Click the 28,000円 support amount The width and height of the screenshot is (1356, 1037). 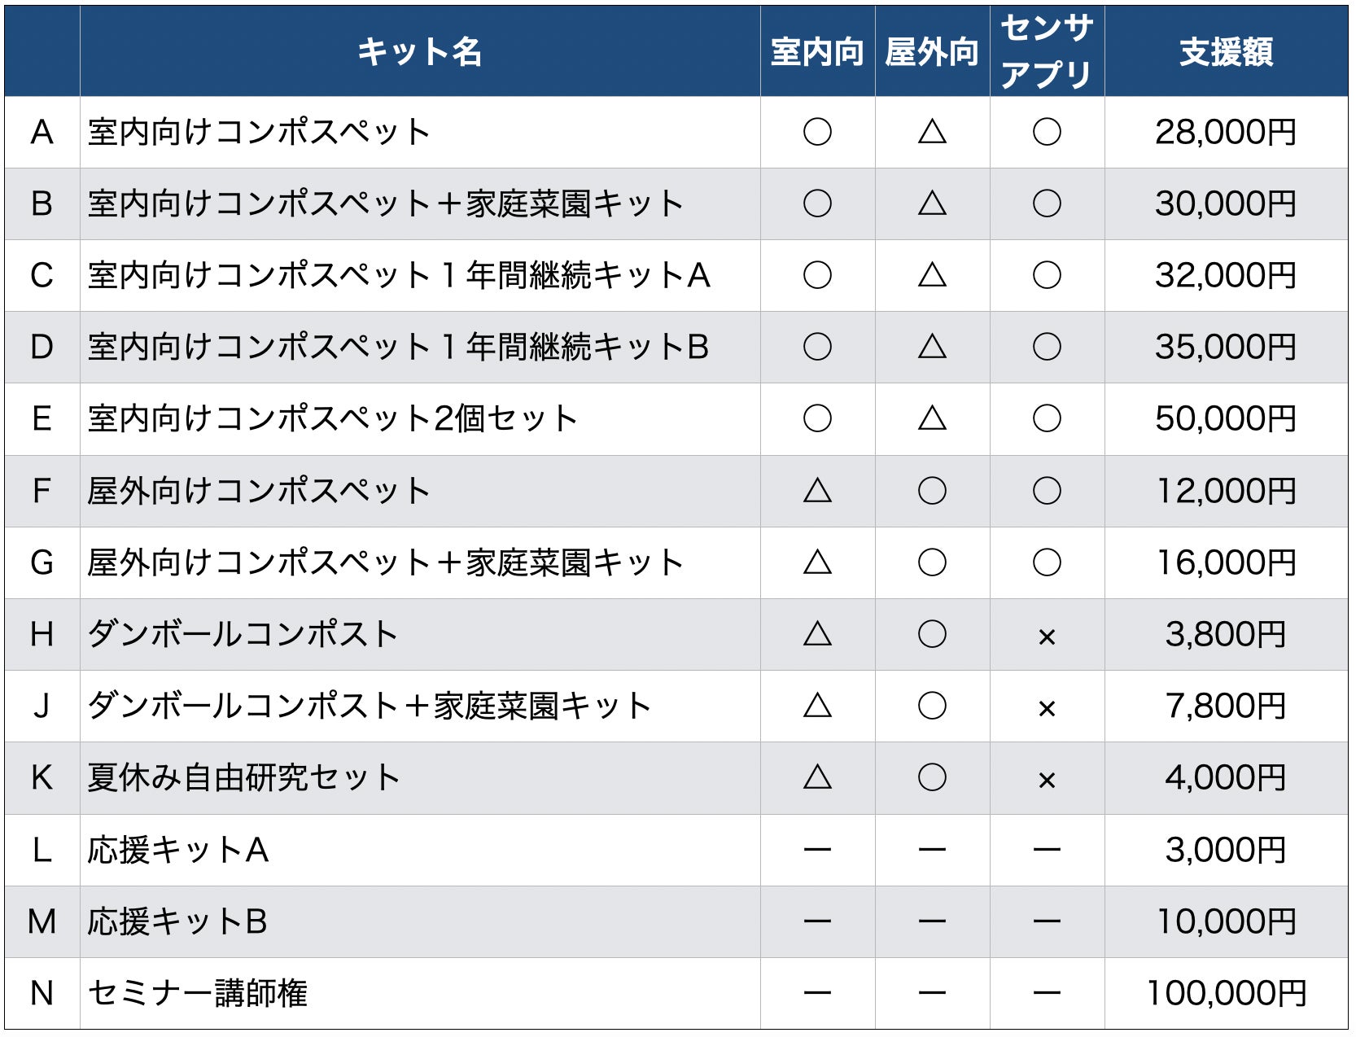tap(1226, 133)
